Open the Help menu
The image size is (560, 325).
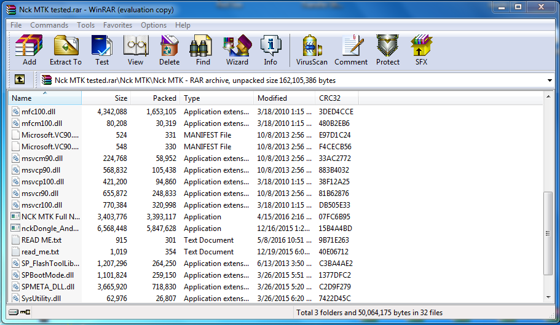[x=183, y=25]
